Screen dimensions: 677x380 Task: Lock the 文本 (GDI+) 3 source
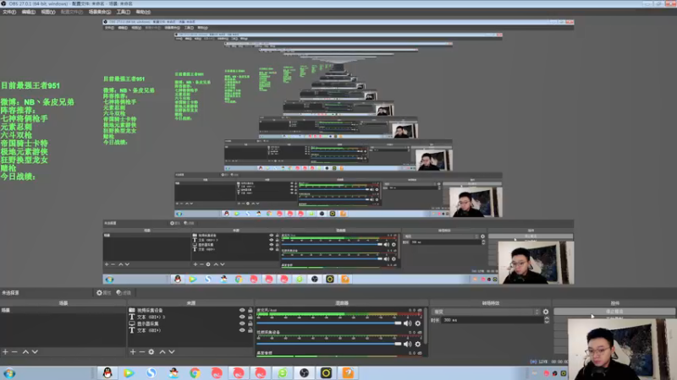click(x=250, y=317)
